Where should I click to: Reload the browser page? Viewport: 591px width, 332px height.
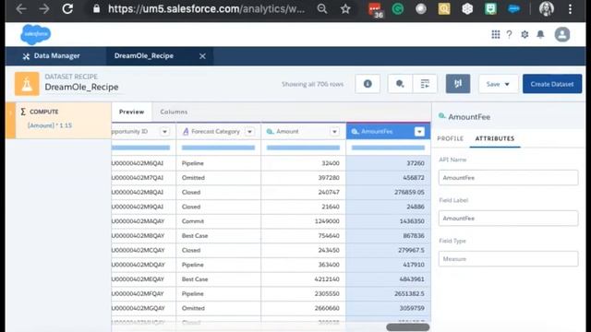[67, 8]
